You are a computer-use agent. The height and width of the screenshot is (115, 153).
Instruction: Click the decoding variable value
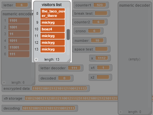pos(48,108)
